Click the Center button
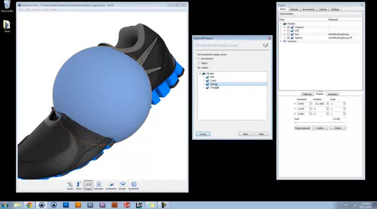The height and width of the screenshot is (209, 377). pos(320,128)
